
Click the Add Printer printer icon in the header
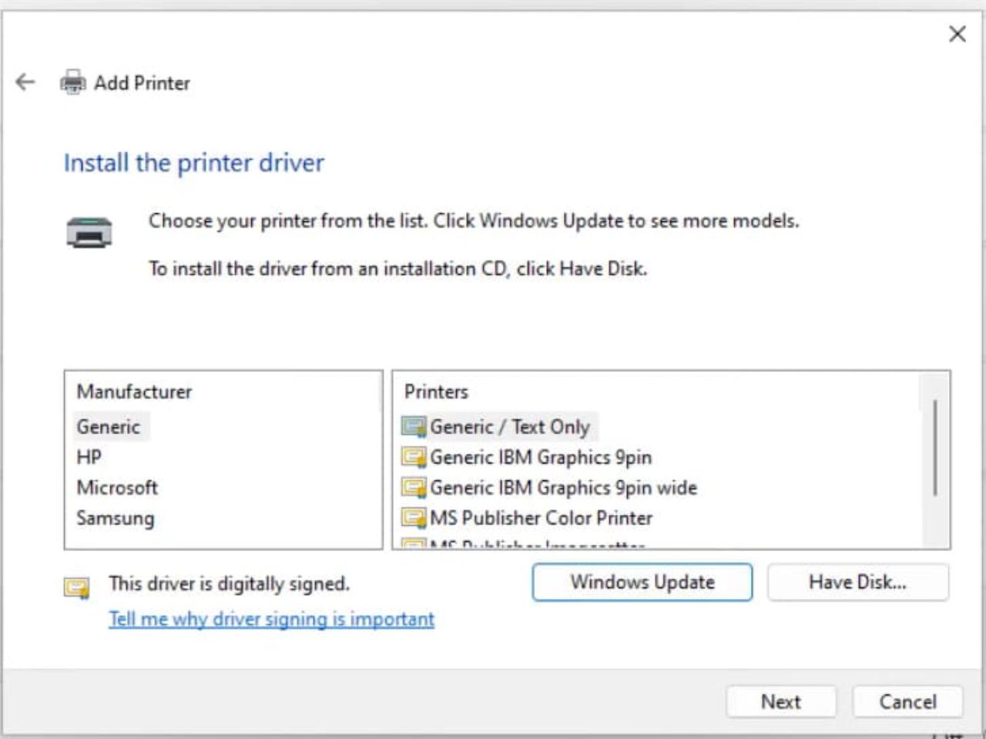73,82
